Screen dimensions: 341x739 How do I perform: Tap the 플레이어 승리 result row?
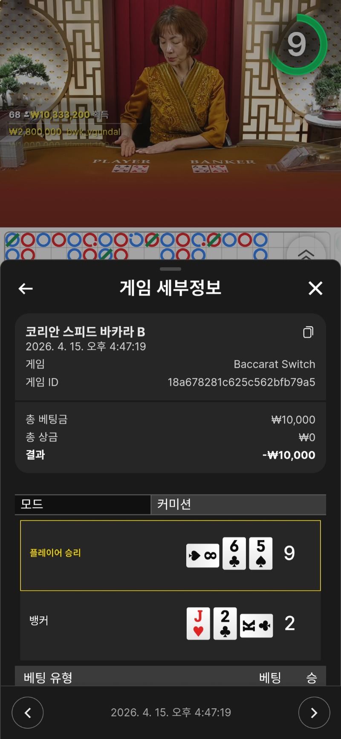click(x=170, y=555)
